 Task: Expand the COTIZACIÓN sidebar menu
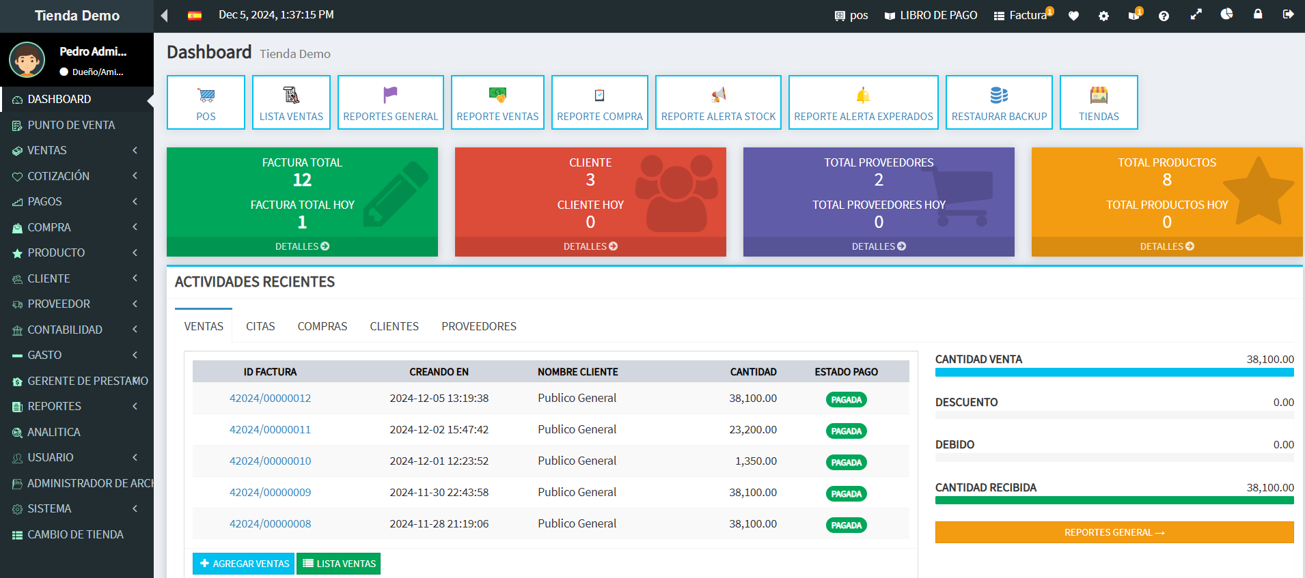77,176
